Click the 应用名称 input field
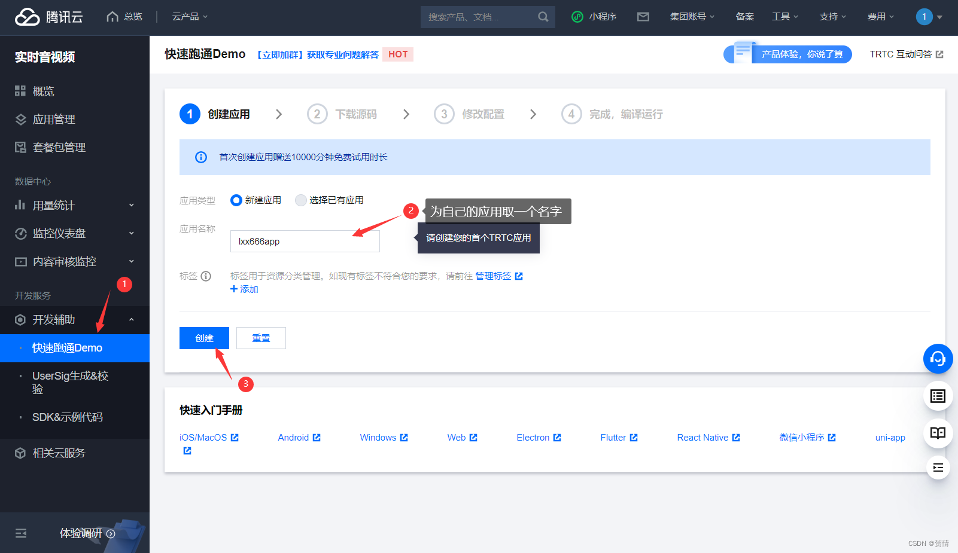The width and height of the screenshot is (958, 553). (x=305, y=242)
